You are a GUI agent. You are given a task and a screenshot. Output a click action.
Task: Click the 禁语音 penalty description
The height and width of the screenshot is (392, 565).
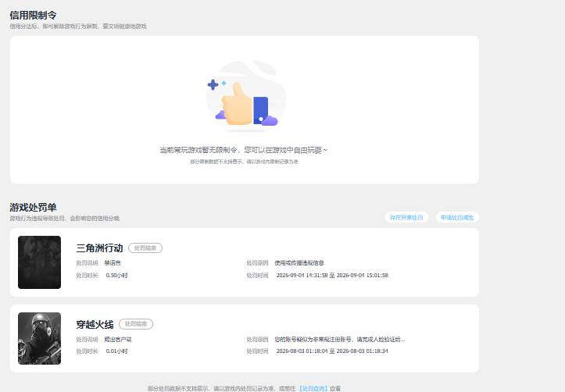tap(113, 263)
